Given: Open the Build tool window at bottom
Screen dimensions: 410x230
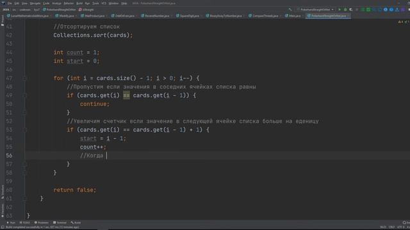Looking at the screenshot, I should (x=76, y=223).
